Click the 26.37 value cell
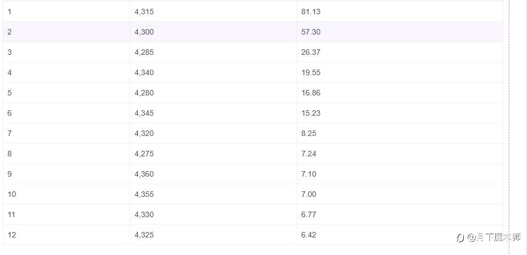The width and height of the screenshot is (527, 255). 400,52
